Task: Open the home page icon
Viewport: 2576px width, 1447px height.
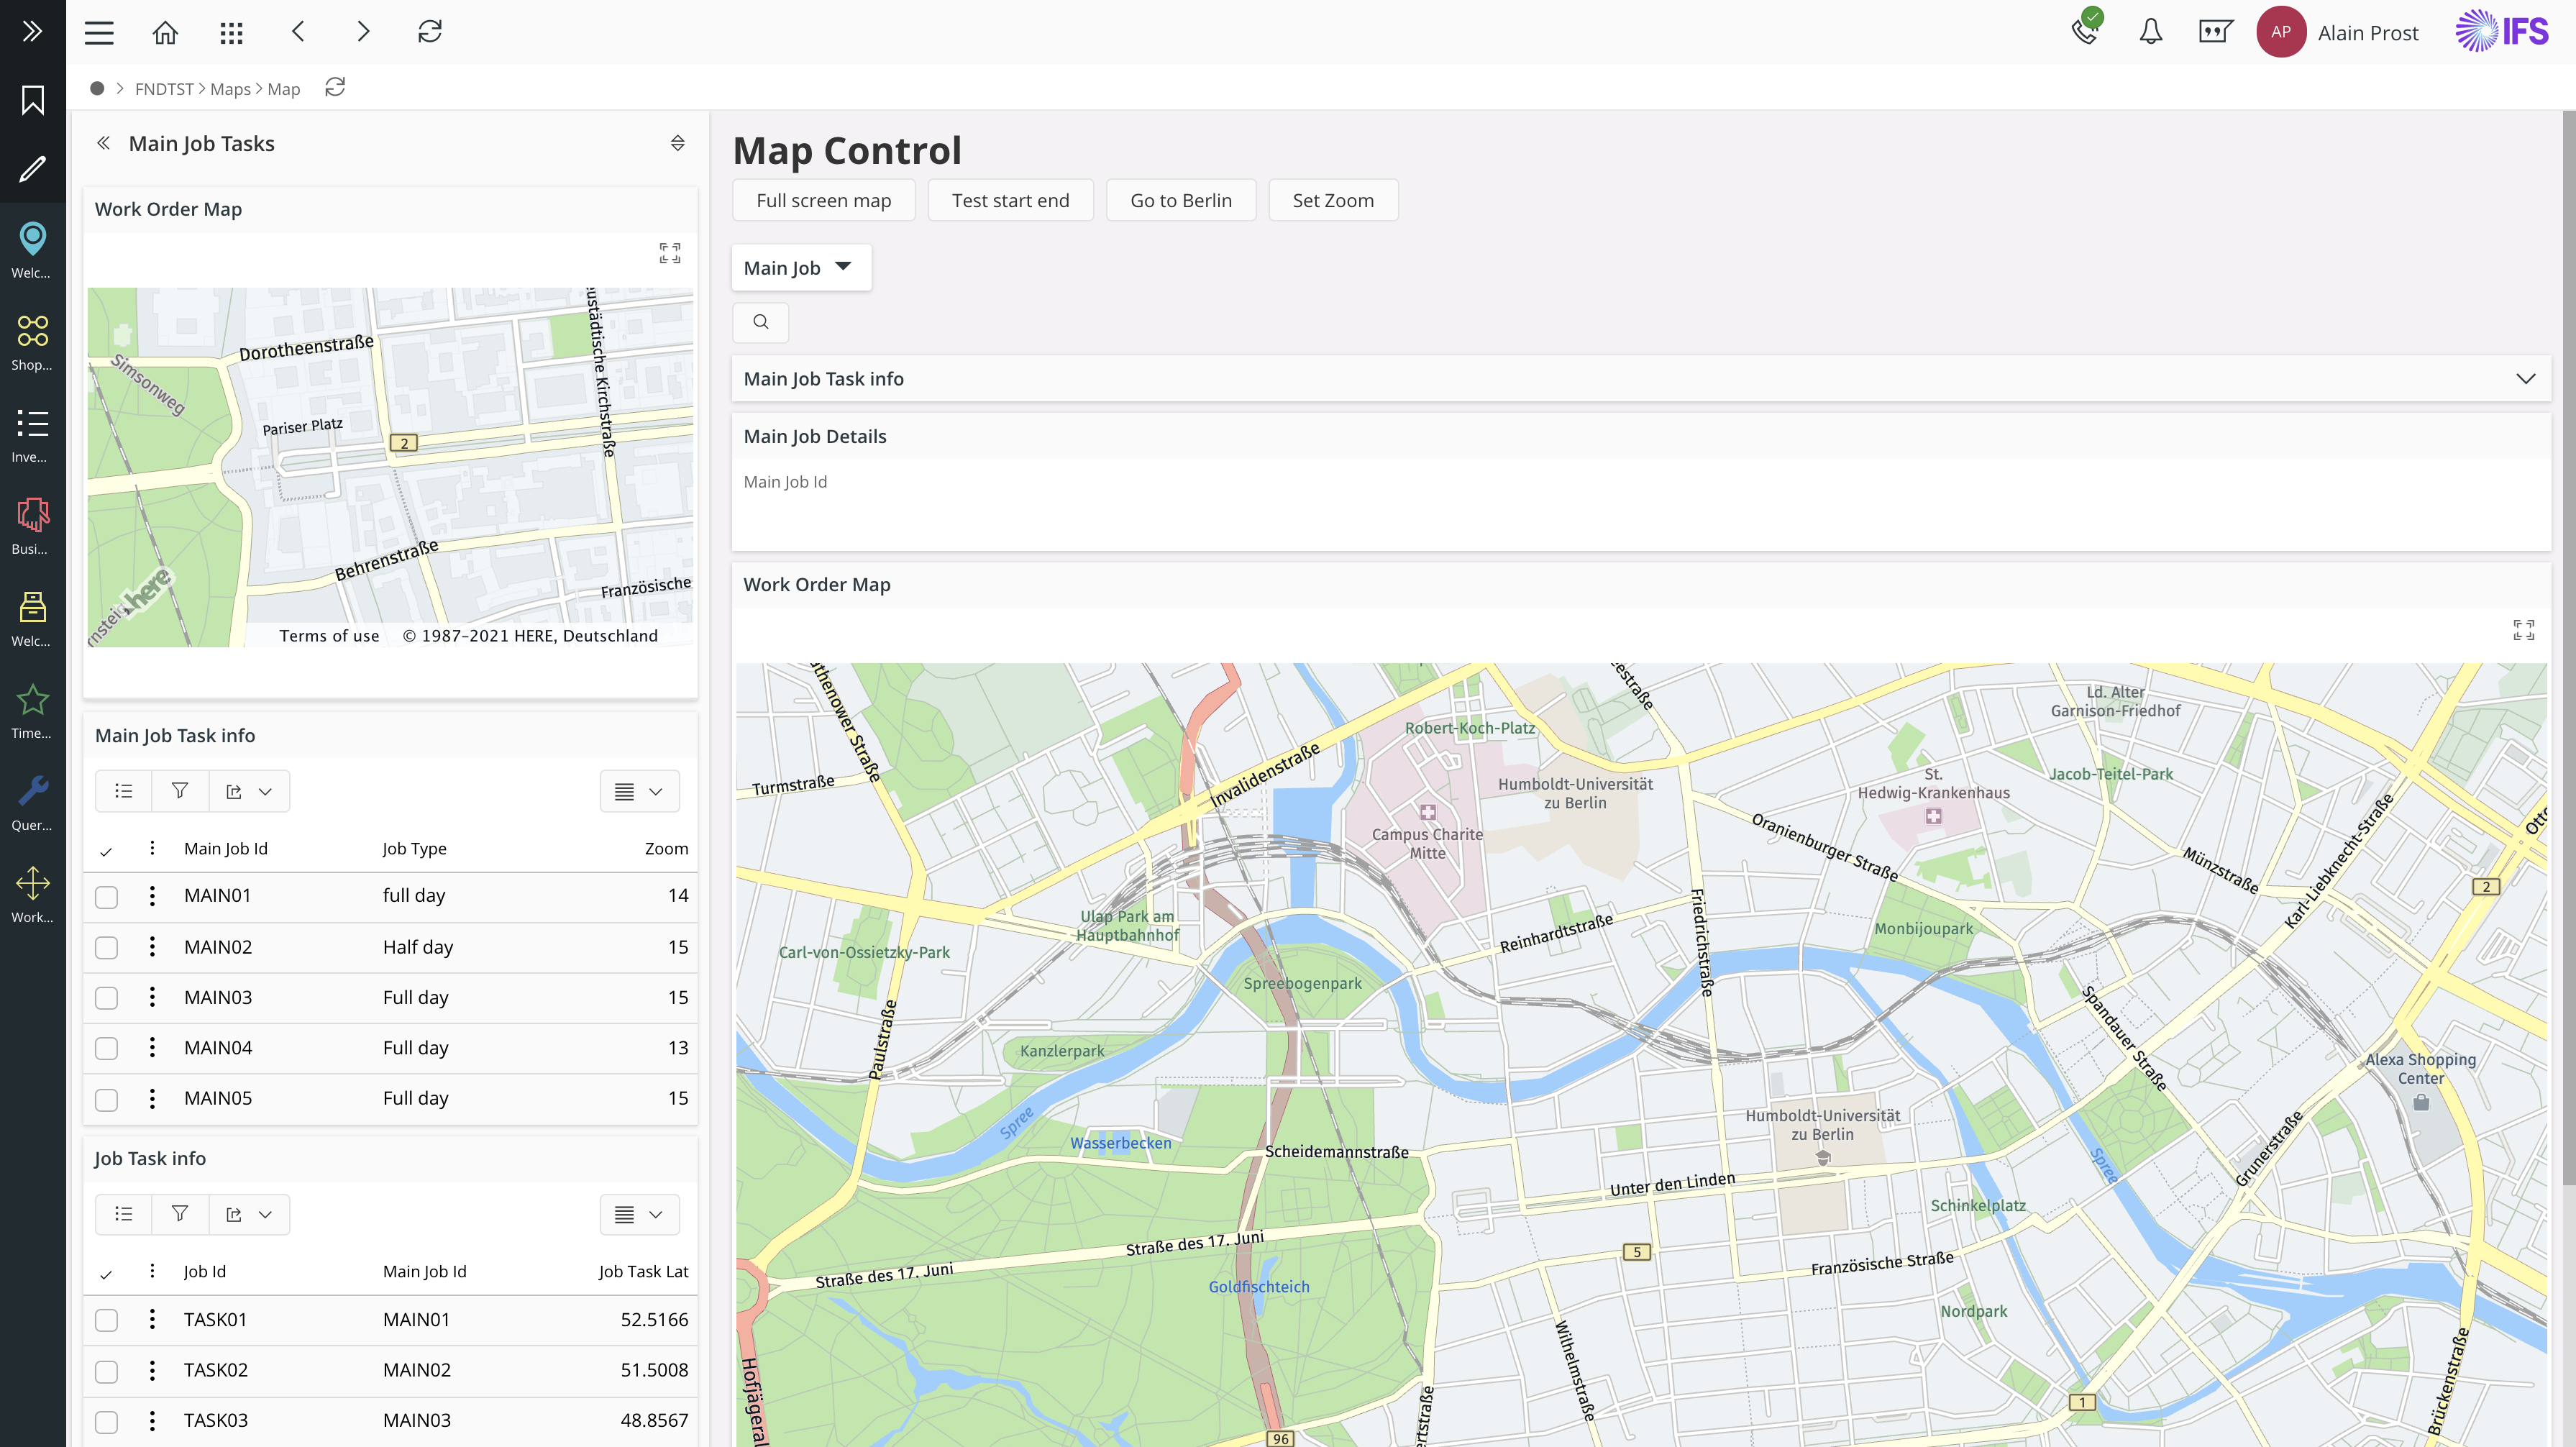Action: 165,32
